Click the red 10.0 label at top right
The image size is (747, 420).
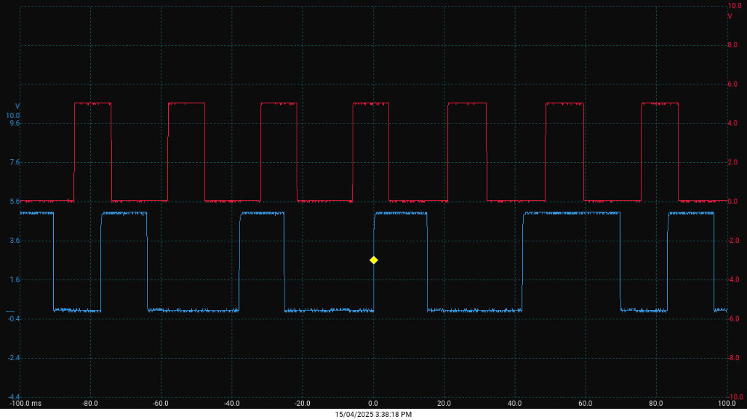pos(734,6)
